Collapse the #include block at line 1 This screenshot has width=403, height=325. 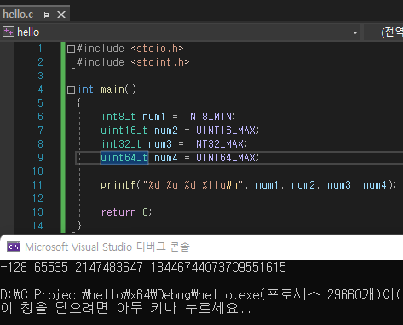(x=71, y=49)
